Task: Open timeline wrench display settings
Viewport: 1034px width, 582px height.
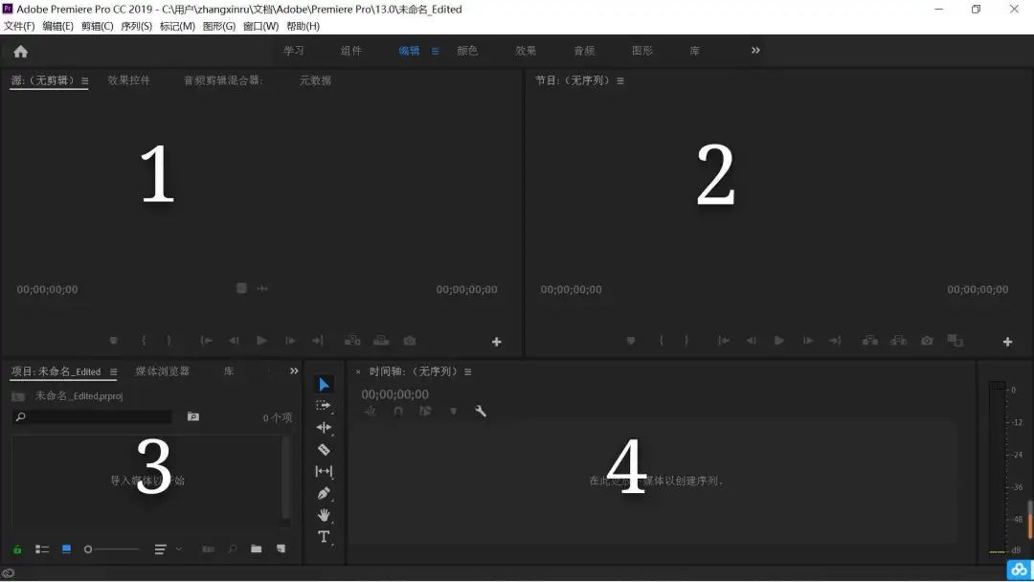Action: click(x=481, y=412)
